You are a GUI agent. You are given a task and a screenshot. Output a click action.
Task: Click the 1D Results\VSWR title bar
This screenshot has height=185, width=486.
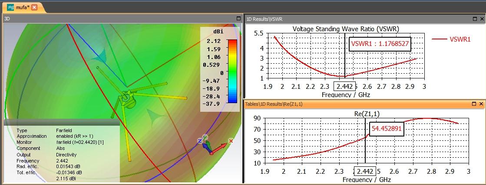pyautogui.click(x=364, y=19)
